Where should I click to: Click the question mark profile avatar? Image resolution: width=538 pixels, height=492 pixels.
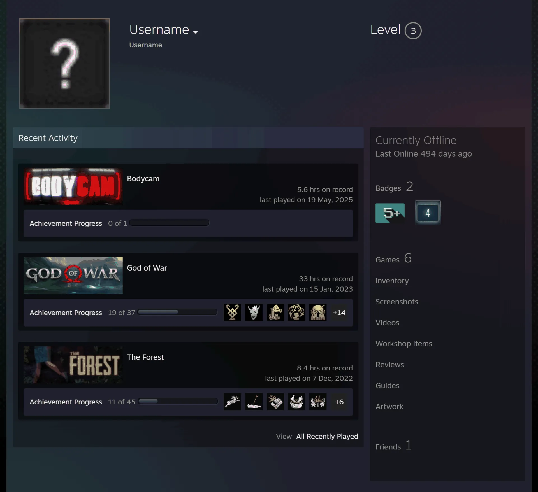pyautogui.click(x=64, y=63)
